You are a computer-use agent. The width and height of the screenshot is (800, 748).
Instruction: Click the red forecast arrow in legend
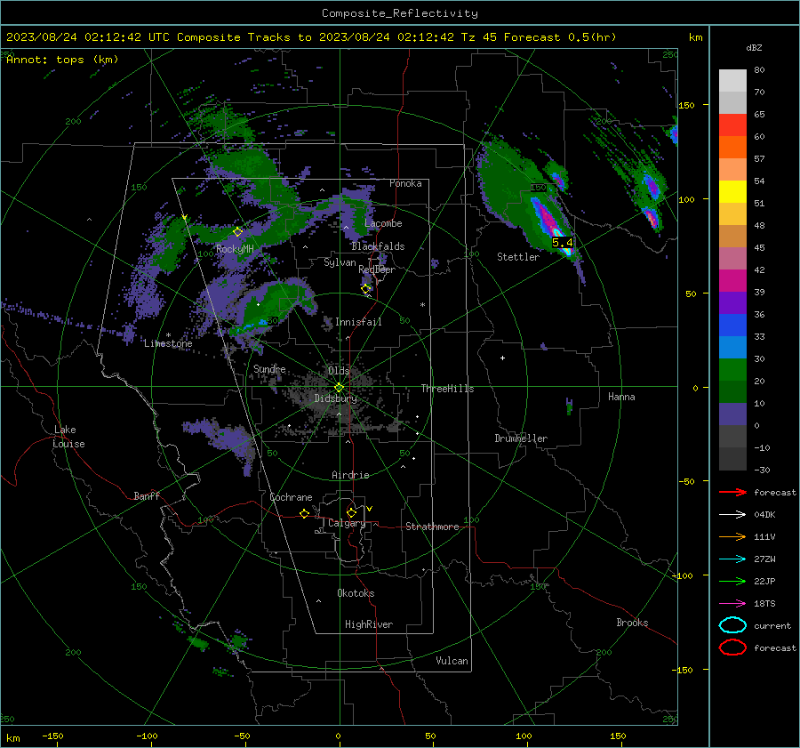(732, 492)
